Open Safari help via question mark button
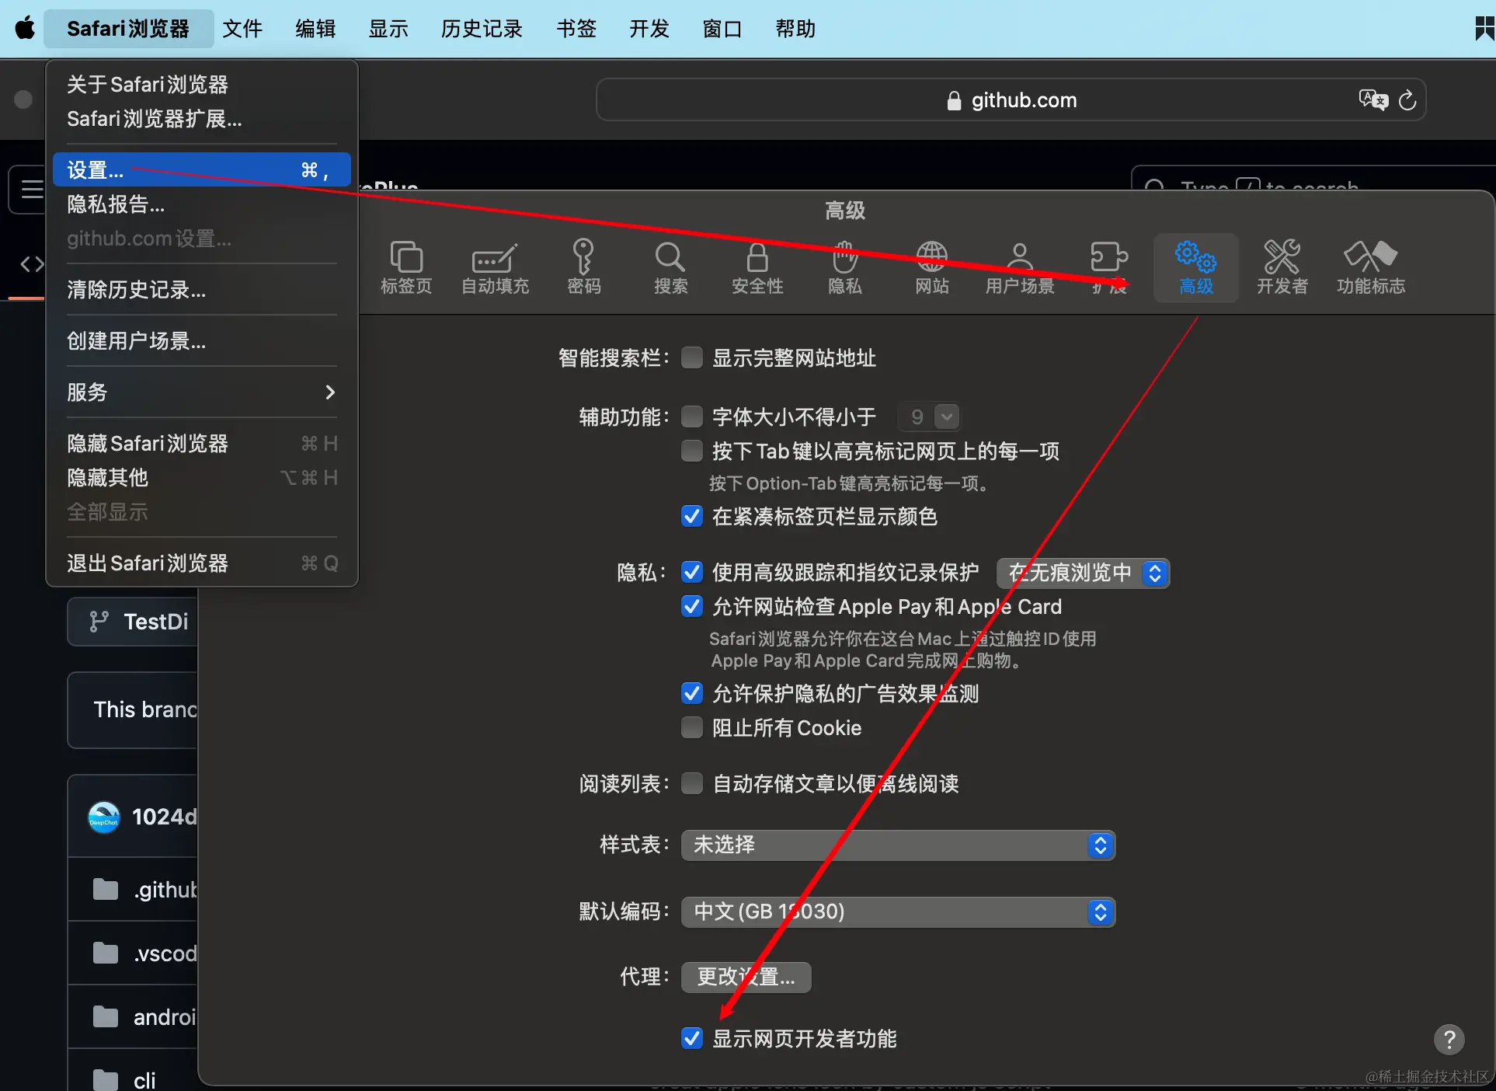 1448,1040
